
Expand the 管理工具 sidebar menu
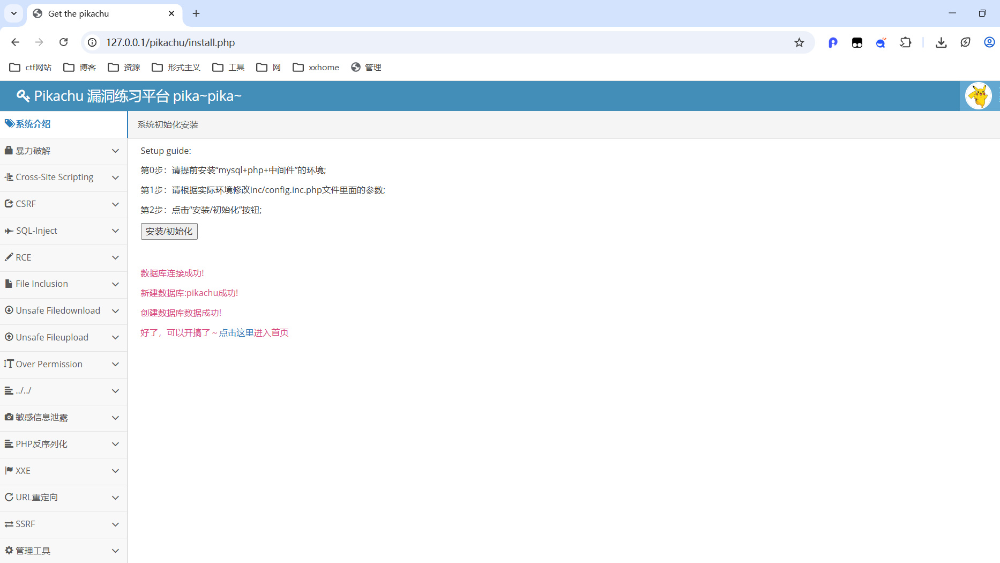pyautogui.click(x=63, y=551)
